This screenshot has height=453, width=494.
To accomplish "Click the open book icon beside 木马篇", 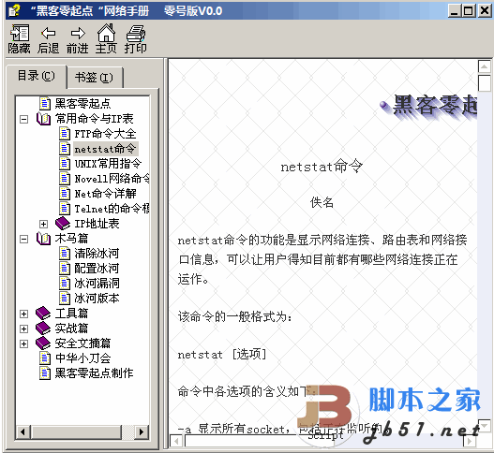I will 43,239.
